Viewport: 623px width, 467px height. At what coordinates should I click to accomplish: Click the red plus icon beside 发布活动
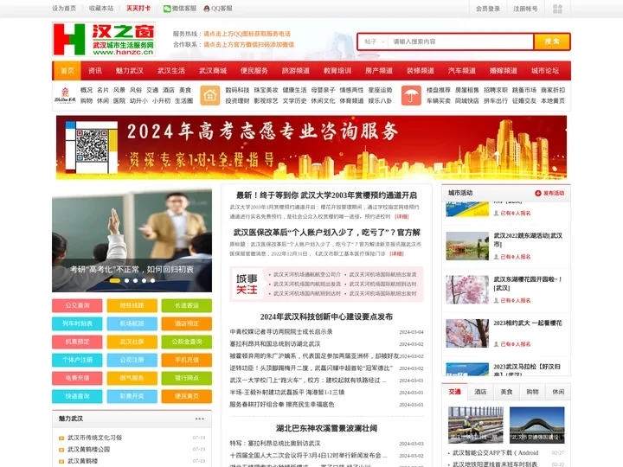pyautogui.click(x=537, y=193)
